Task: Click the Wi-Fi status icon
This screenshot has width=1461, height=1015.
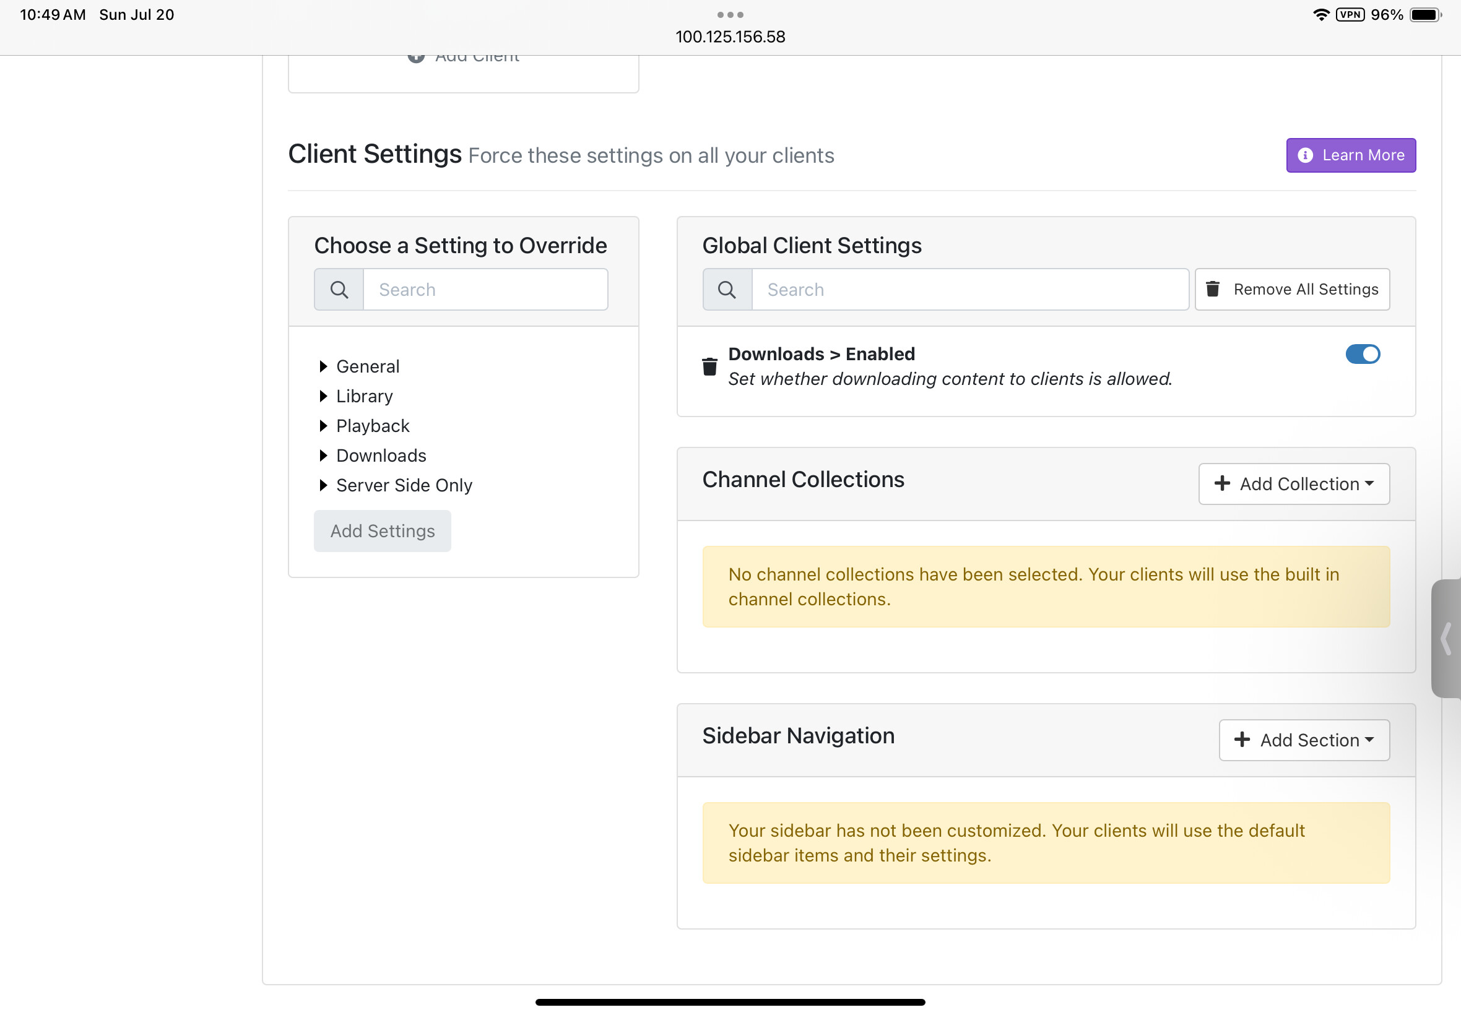Action: (1321, 15)
